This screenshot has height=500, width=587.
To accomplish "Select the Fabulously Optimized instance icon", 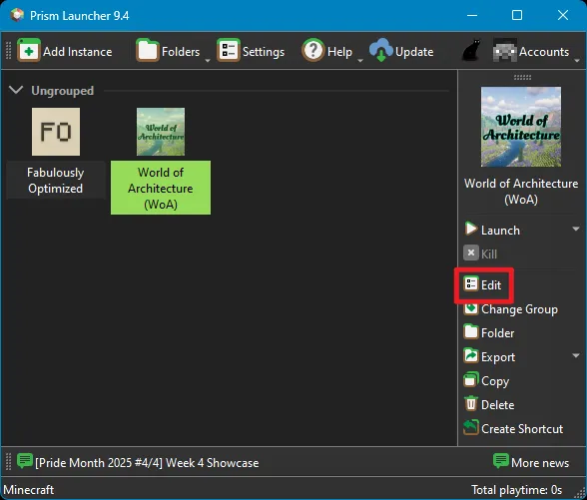I will (x=56, y=132).
